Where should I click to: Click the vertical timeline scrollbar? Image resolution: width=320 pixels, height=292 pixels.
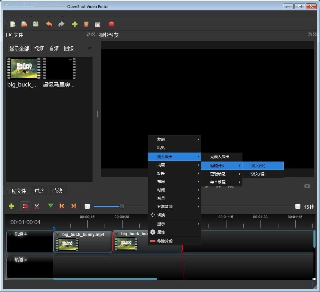click(314, 239)
